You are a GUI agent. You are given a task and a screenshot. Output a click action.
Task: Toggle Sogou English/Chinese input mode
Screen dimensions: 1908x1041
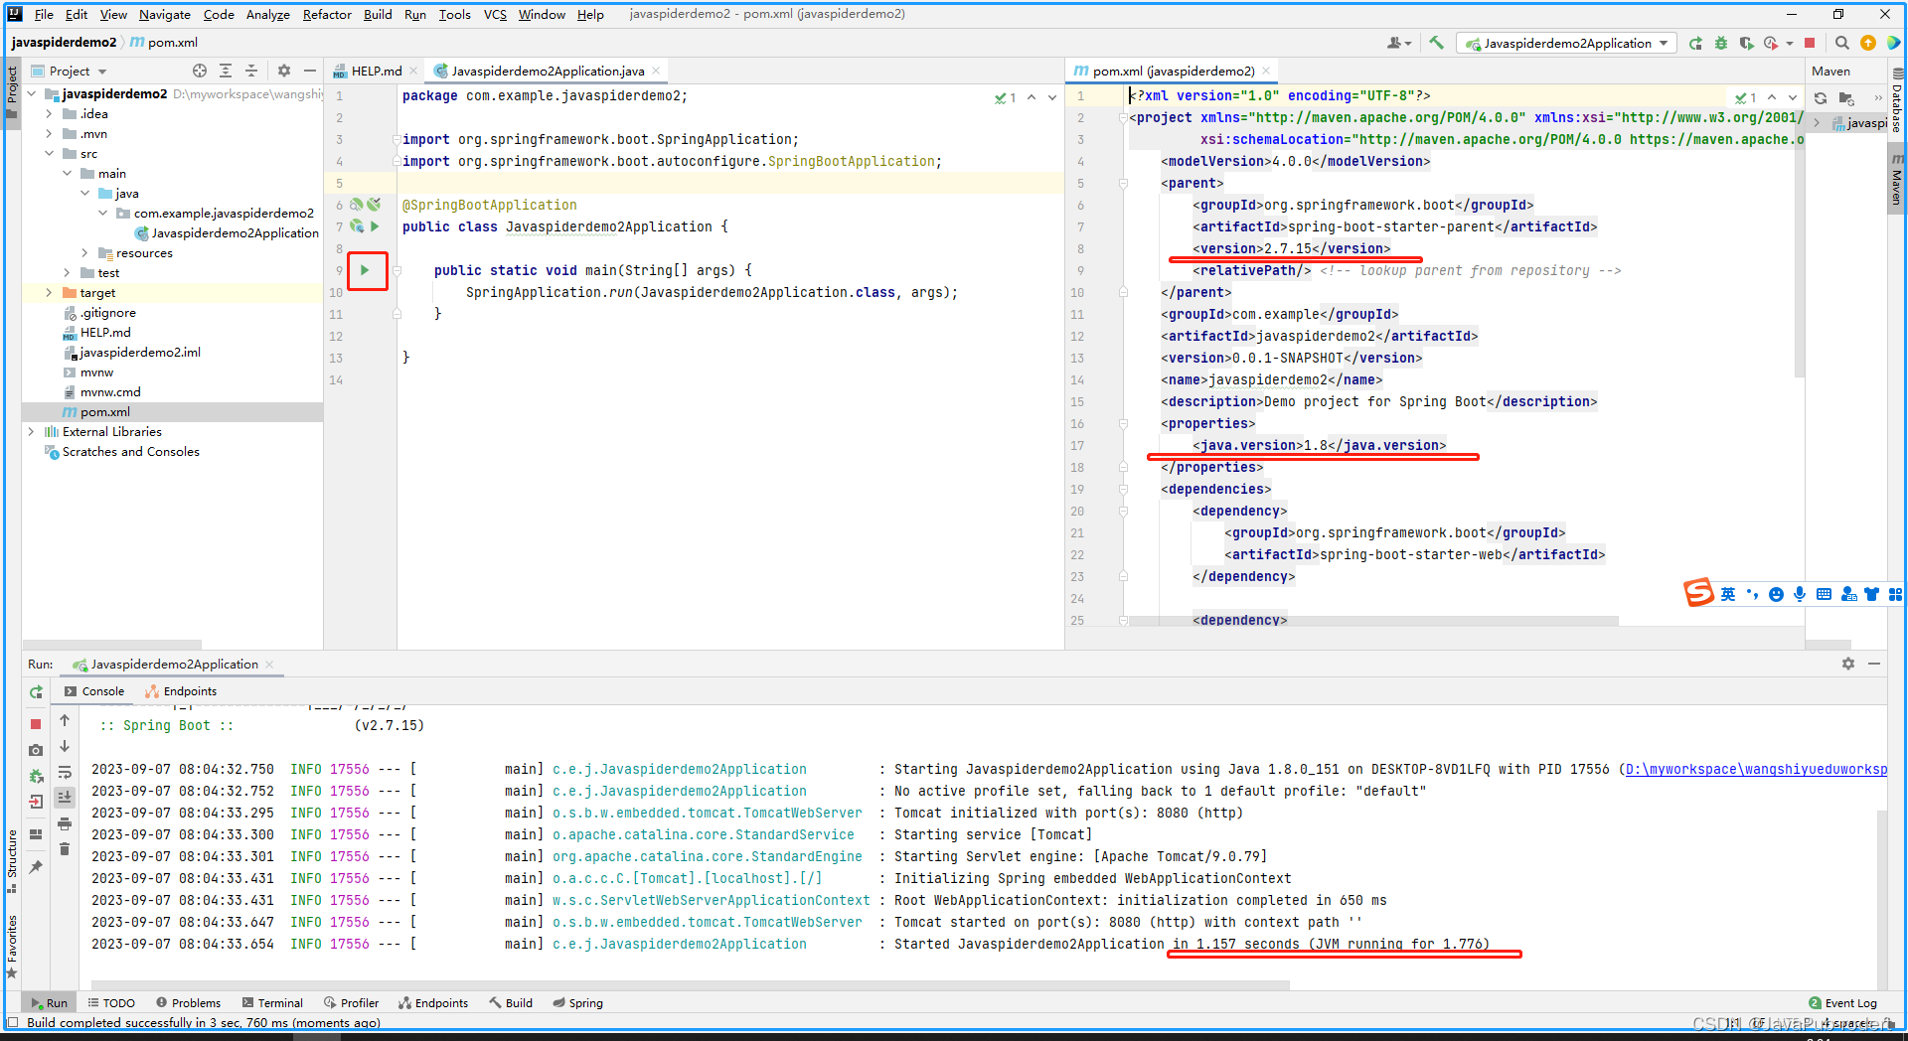coord(1728,594)
